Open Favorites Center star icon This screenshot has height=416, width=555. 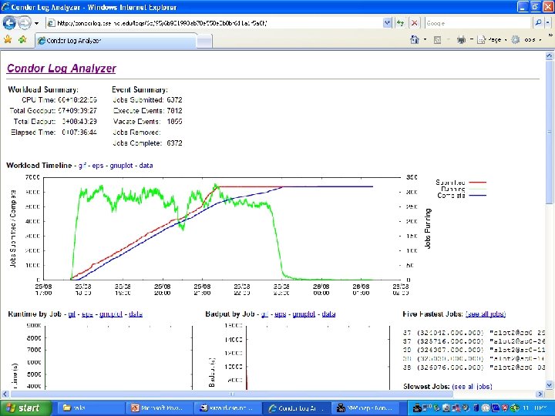click(x=8, y=39)
